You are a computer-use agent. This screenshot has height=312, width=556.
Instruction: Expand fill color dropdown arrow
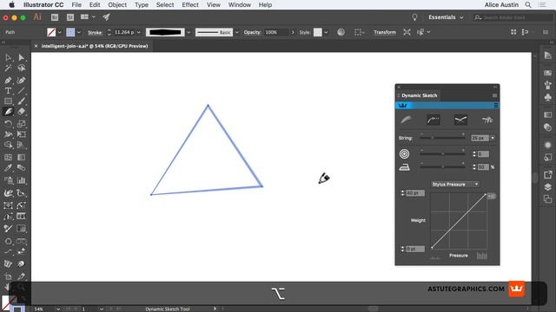click(x=60, y=32)
